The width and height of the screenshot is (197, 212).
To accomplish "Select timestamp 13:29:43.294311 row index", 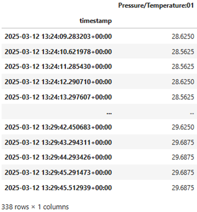I will click(x=58, y=142).
